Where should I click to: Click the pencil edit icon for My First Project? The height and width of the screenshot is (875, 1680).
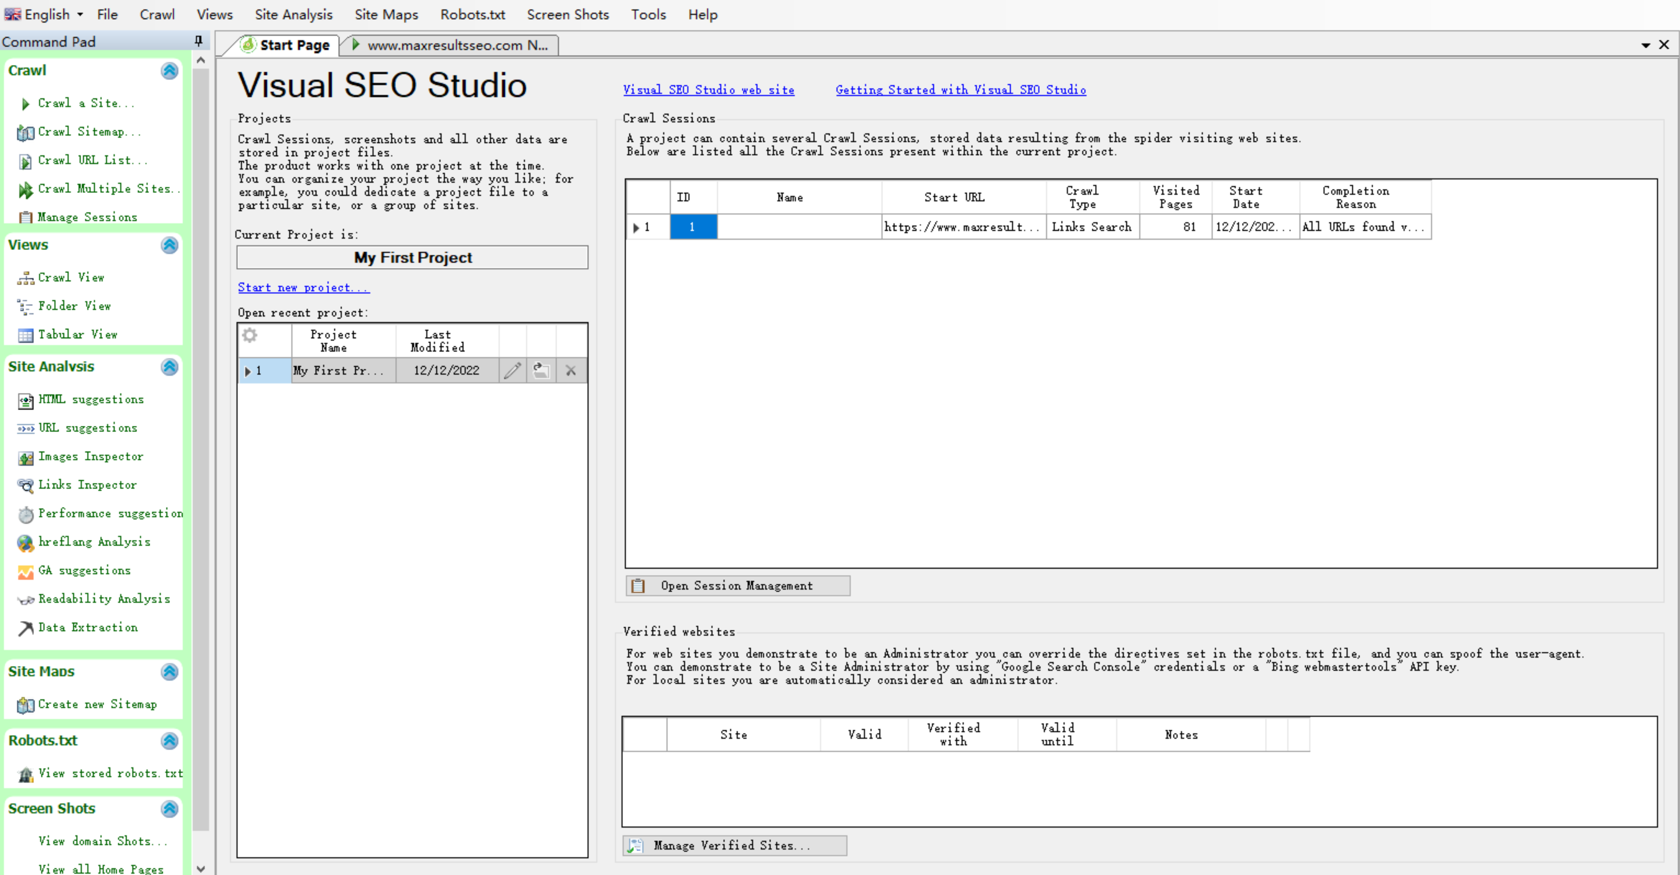coord(512,371)
